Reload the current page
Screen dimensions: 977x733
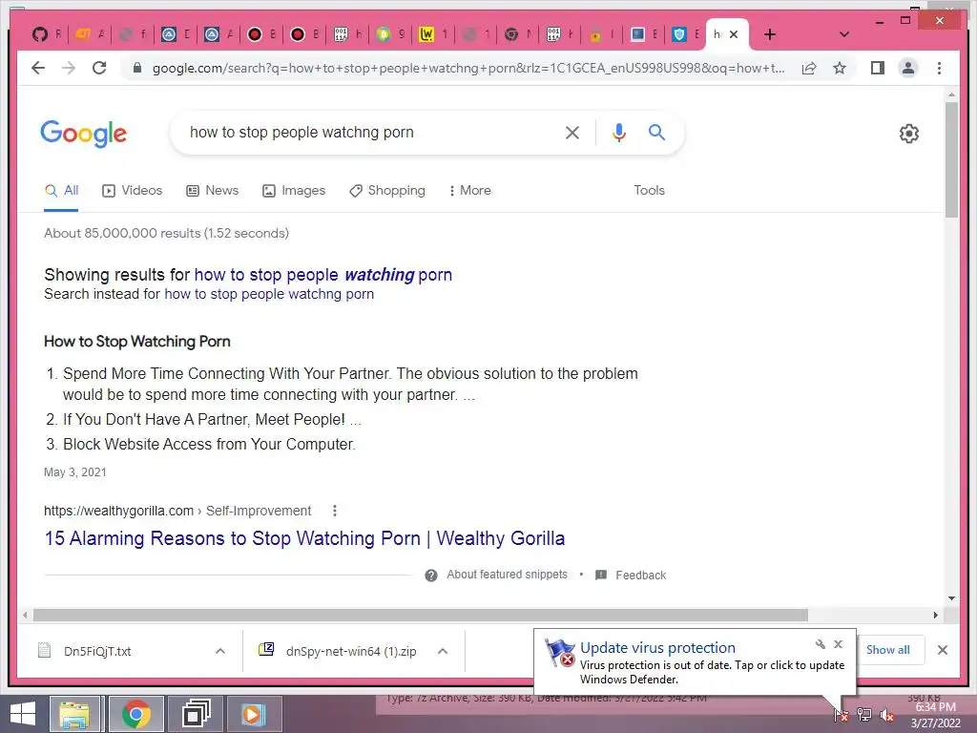[x=99, y=68]
